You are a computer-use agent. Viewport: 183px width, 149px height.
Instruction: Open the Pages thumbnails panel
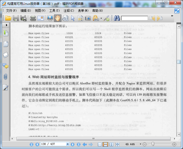6,44
